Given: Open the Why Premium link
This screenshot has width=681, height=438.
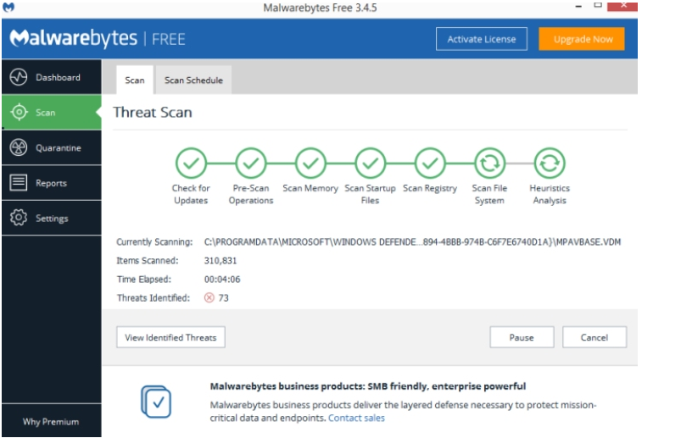Looking at the screenshot, I should [51, 422].
